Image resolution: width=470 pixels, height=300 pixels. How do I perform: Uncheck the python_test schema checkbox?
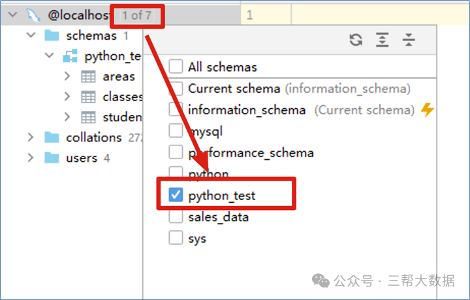176,195
